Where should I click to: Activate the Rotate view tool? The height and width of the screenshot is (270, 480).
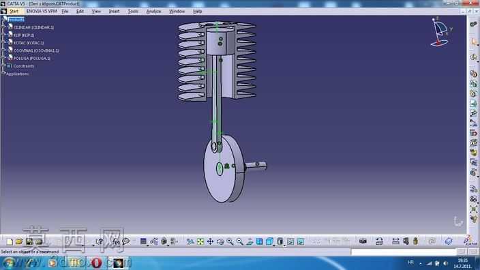(x=220, y=242)
